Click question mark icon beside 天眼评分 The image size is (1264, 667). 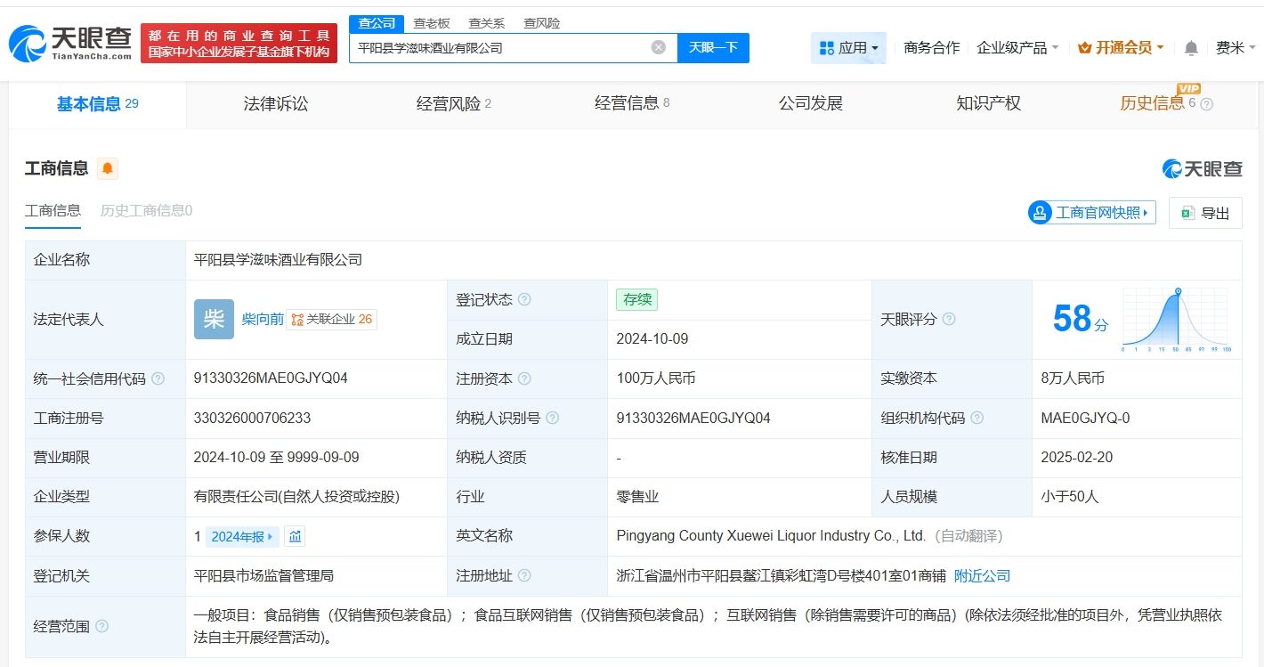[949, 319]
